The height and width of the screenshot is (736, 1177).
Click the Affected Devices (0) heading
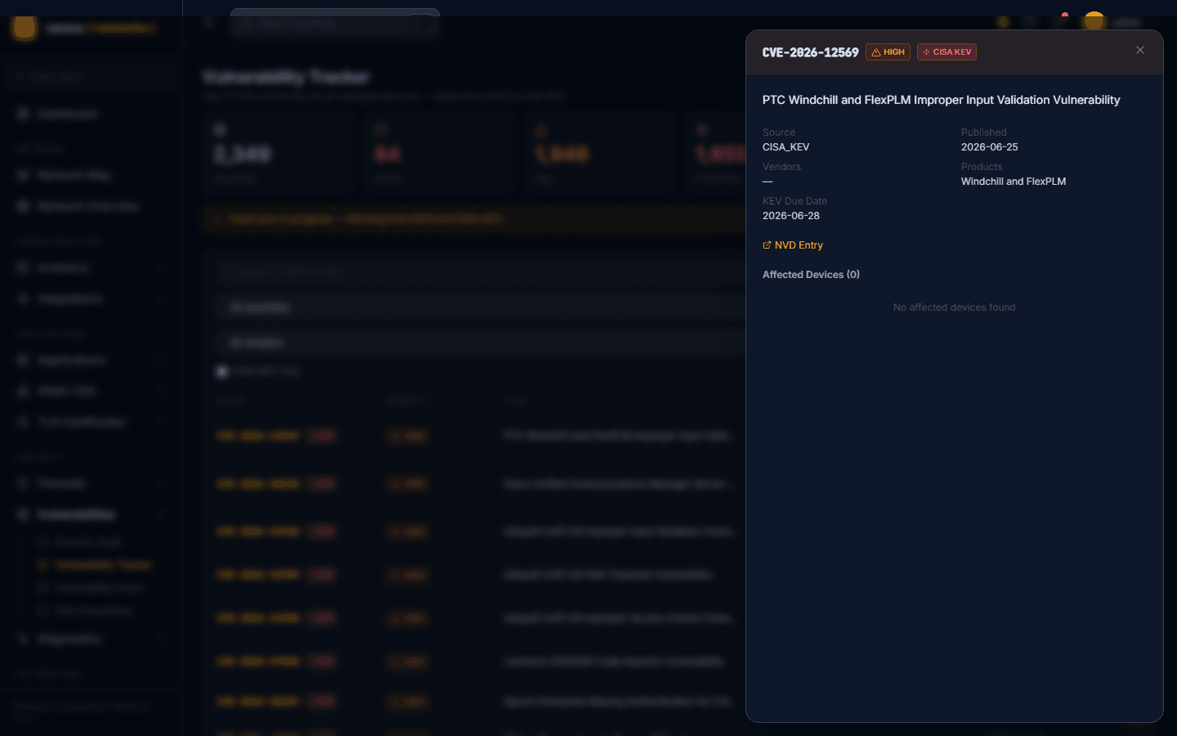811,275
